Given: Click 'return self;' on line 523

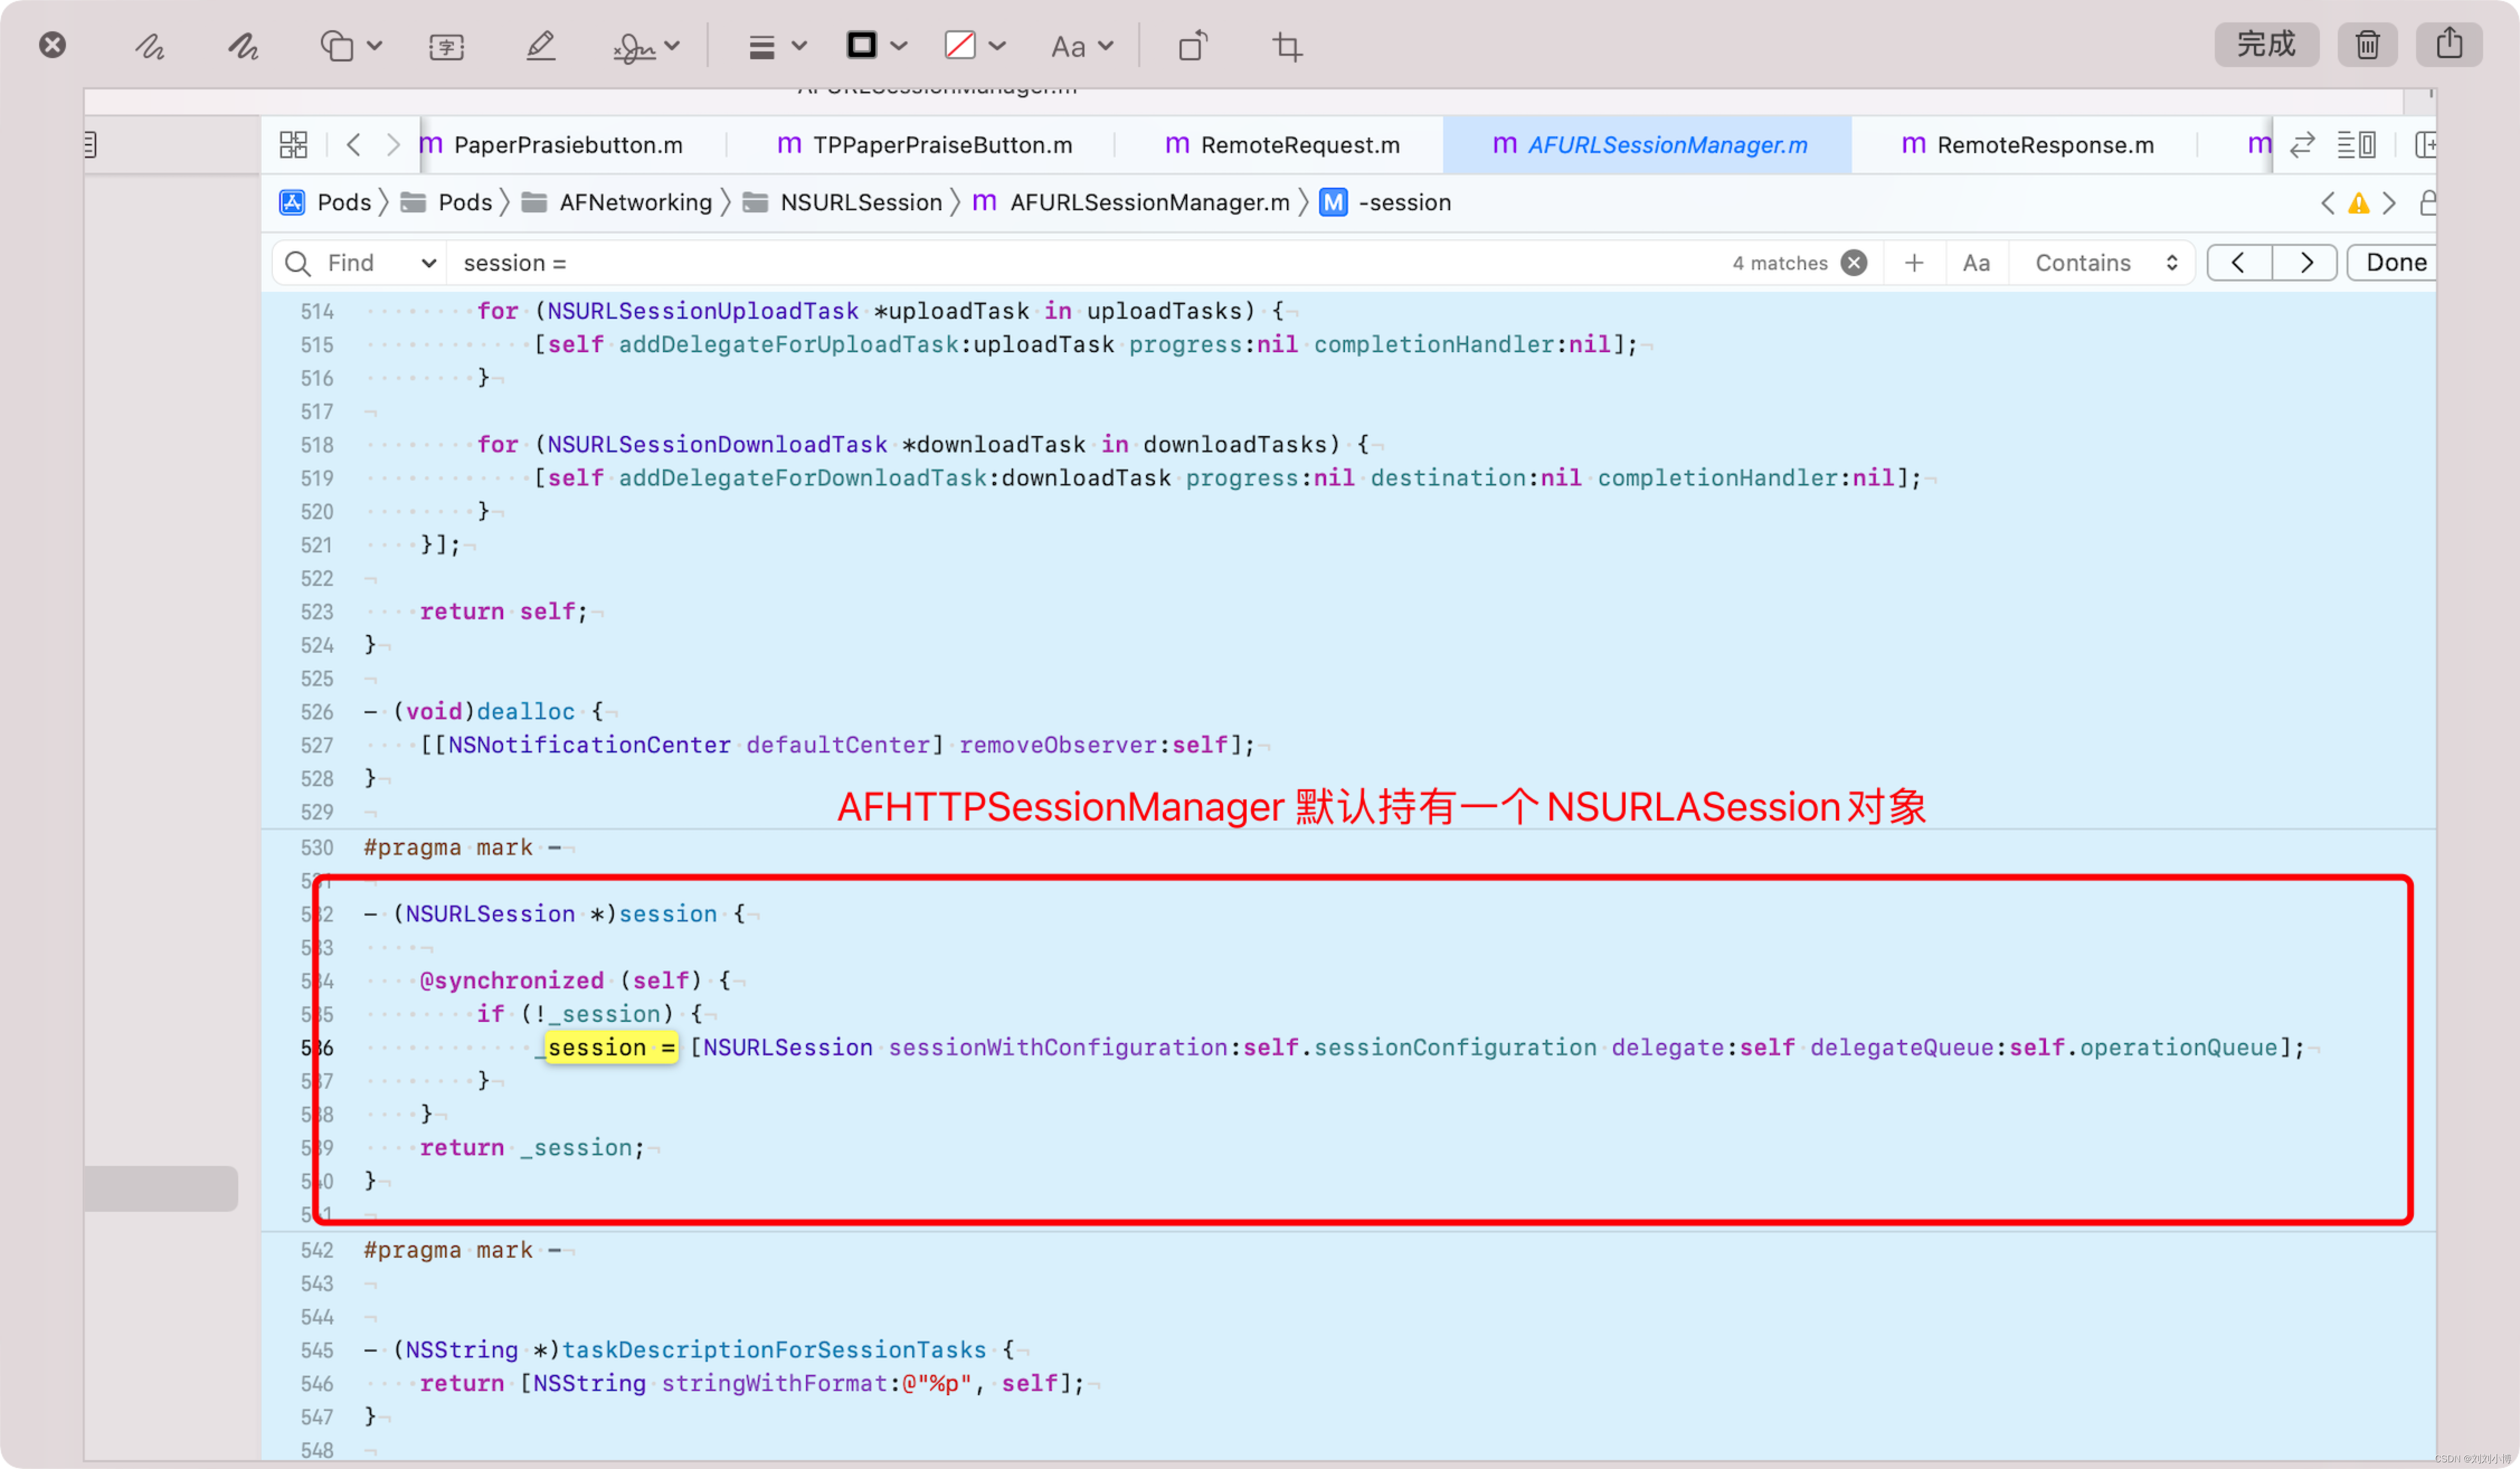Looking at the screenshot, I should (504, 611).
